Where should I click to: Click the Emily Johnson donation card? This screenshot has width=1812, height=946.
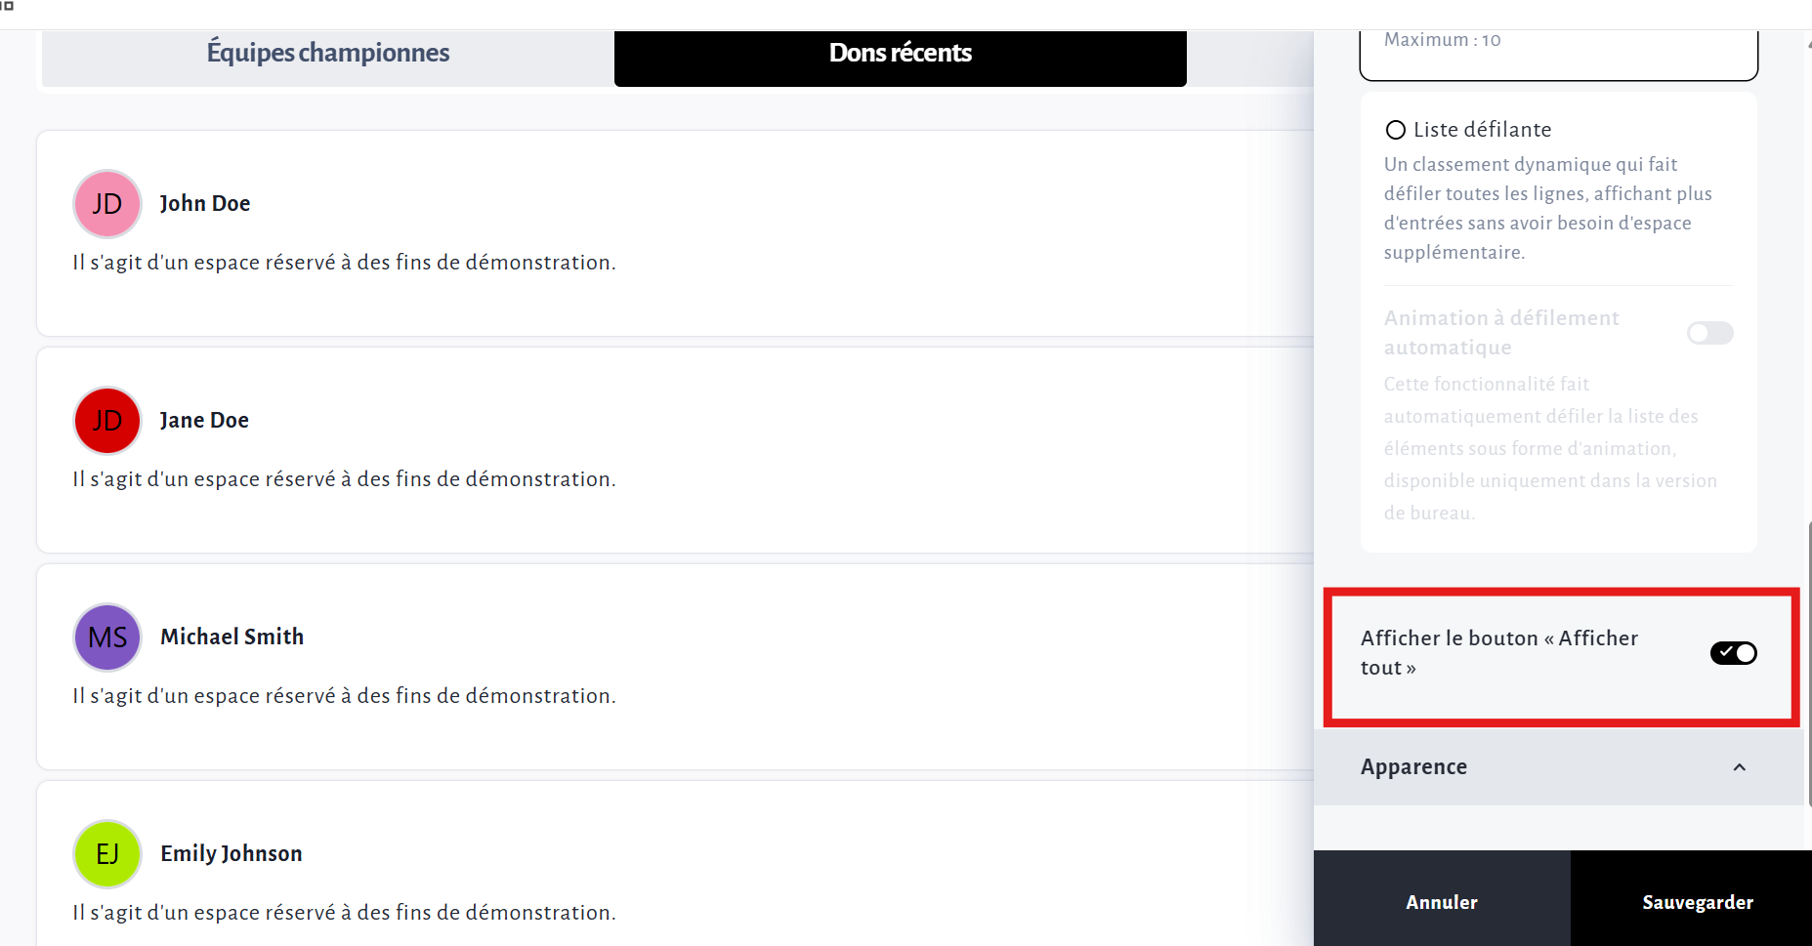pyautogui.click(x=675, y=863)
